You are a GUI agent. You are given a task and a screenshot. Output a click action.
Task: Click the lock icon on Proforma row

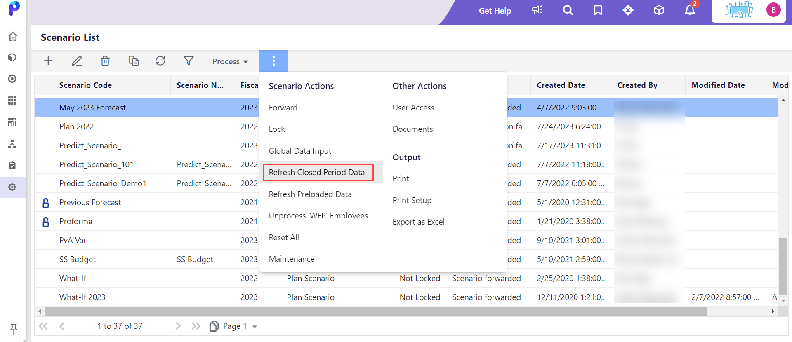tap(46, 222)
